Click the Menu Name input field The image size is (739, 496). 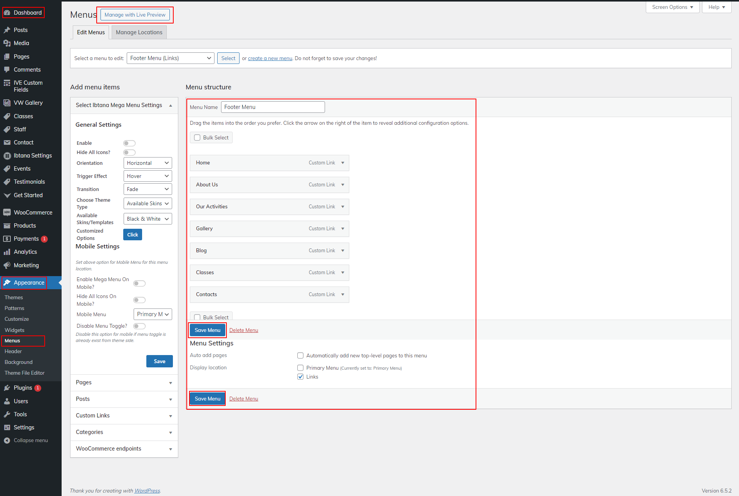273,107
